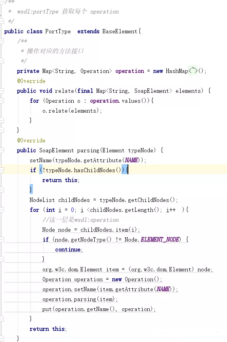
Task: Fold the parsing method from the gutter
Action: pyautogui.click(x=2, y=150)
